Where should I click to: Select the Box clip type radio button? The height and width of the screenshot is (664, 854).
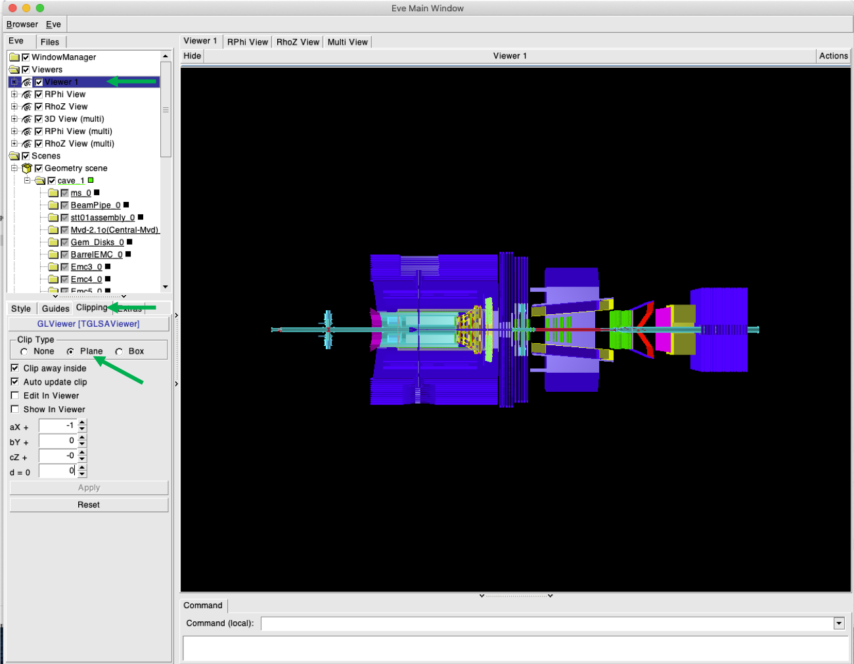(119, 352)
